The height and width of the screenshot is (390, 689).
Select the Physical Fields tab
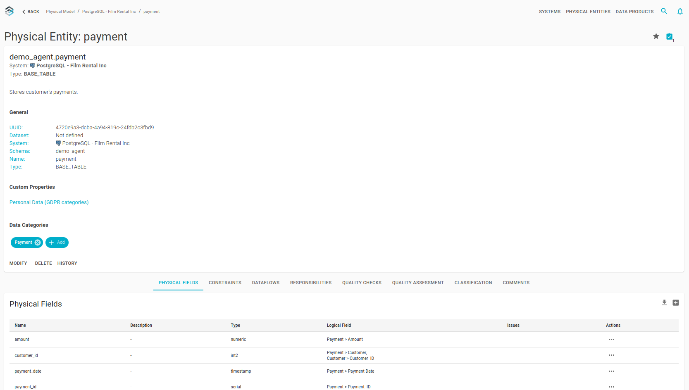(178, 283)
